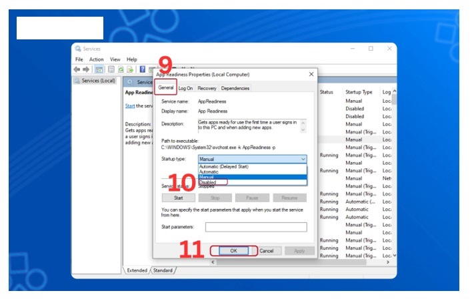Click the blue Help icon in the toolbar

(143, 69)
